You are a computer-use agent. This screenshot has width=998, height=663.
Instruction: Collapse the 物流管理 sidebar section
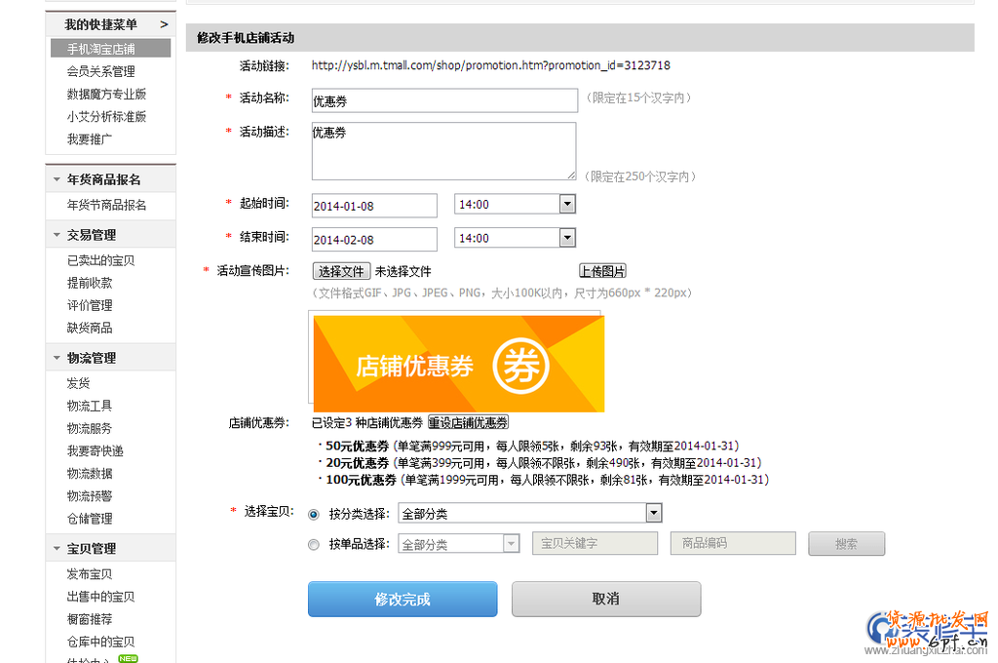coord(58,358)
